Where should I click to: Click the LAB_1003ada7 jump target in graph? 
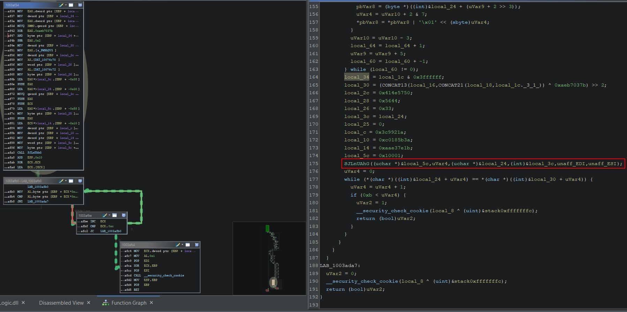39,201
